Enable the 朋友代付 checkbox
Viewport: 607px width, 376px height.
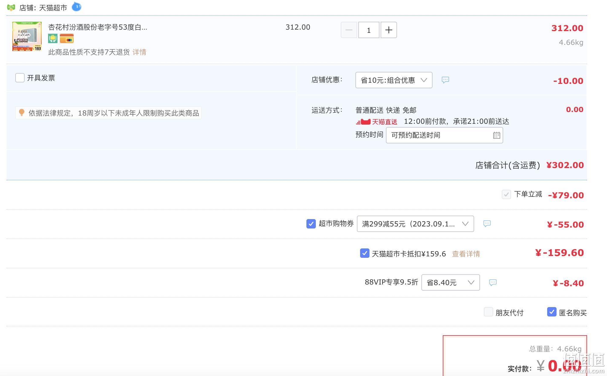[488, 312]
